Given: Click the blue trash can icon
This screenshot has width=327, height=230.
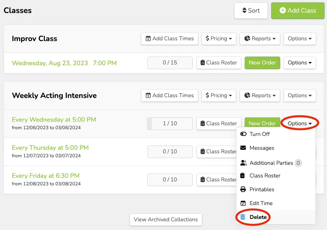Looking at the screenshot, I should 243,217.
